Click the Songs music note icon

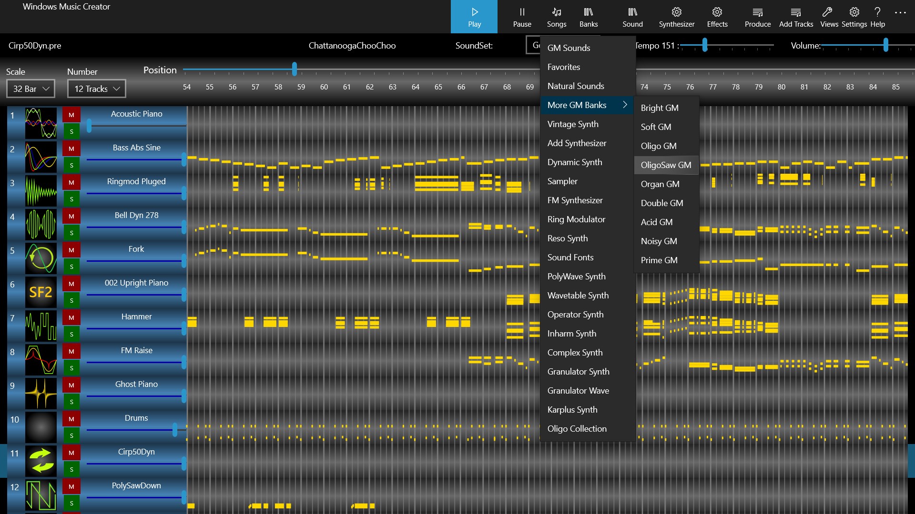tap(556, 12)
